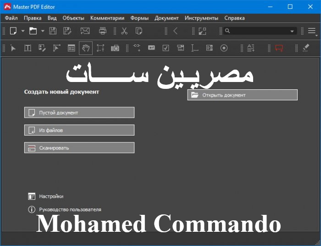
Task: Open the Руководство пользователя link
Action: (x=70, y=209)
